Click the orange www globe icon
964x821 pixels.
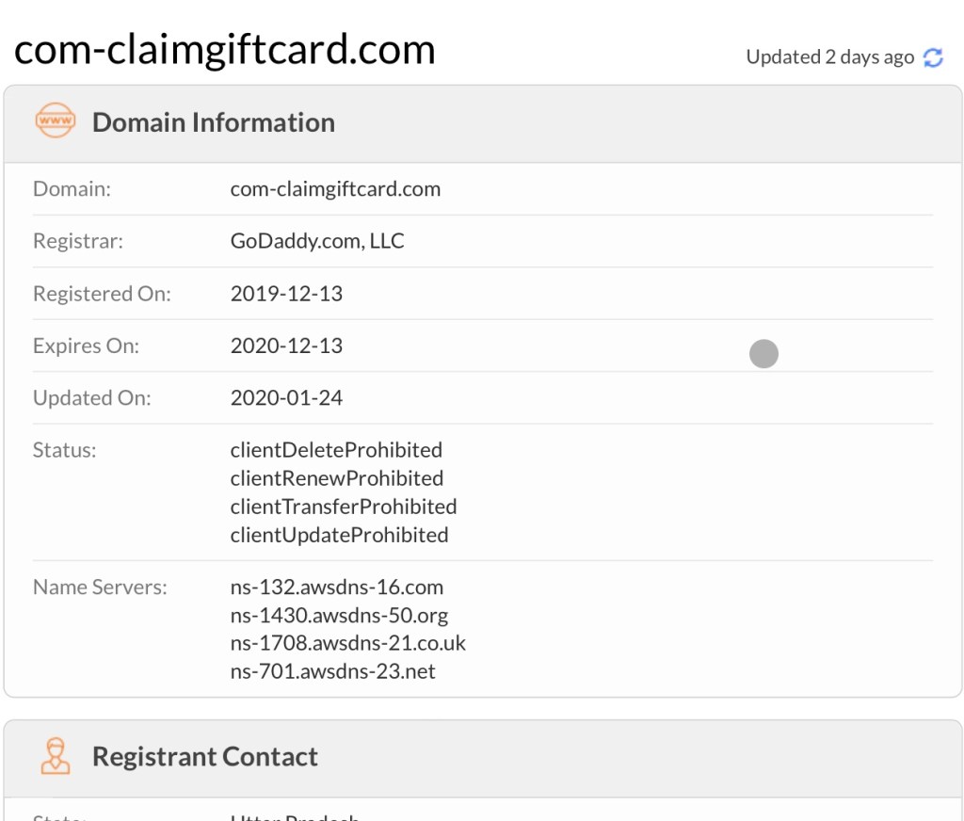(56, 120)
